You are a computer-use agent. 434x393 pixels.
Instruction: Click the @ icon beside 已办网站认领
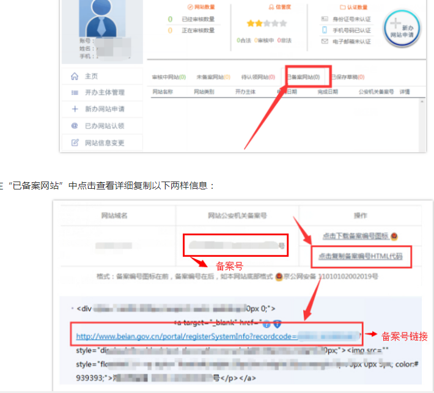coord(75,126)
